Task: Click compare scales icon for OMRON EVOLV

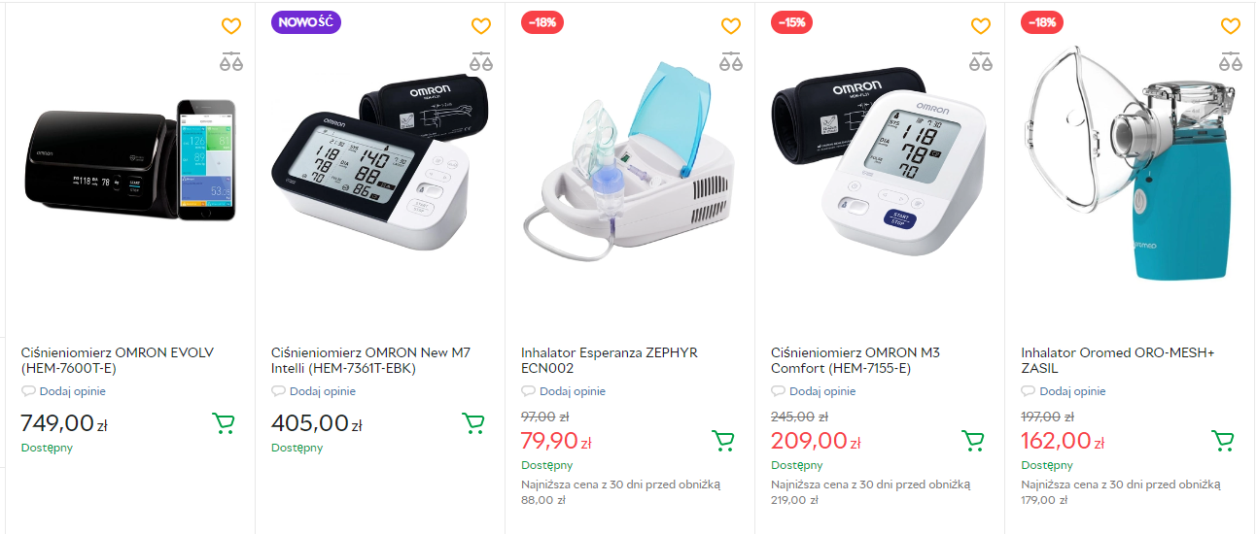Action: (x=230, y=62)
